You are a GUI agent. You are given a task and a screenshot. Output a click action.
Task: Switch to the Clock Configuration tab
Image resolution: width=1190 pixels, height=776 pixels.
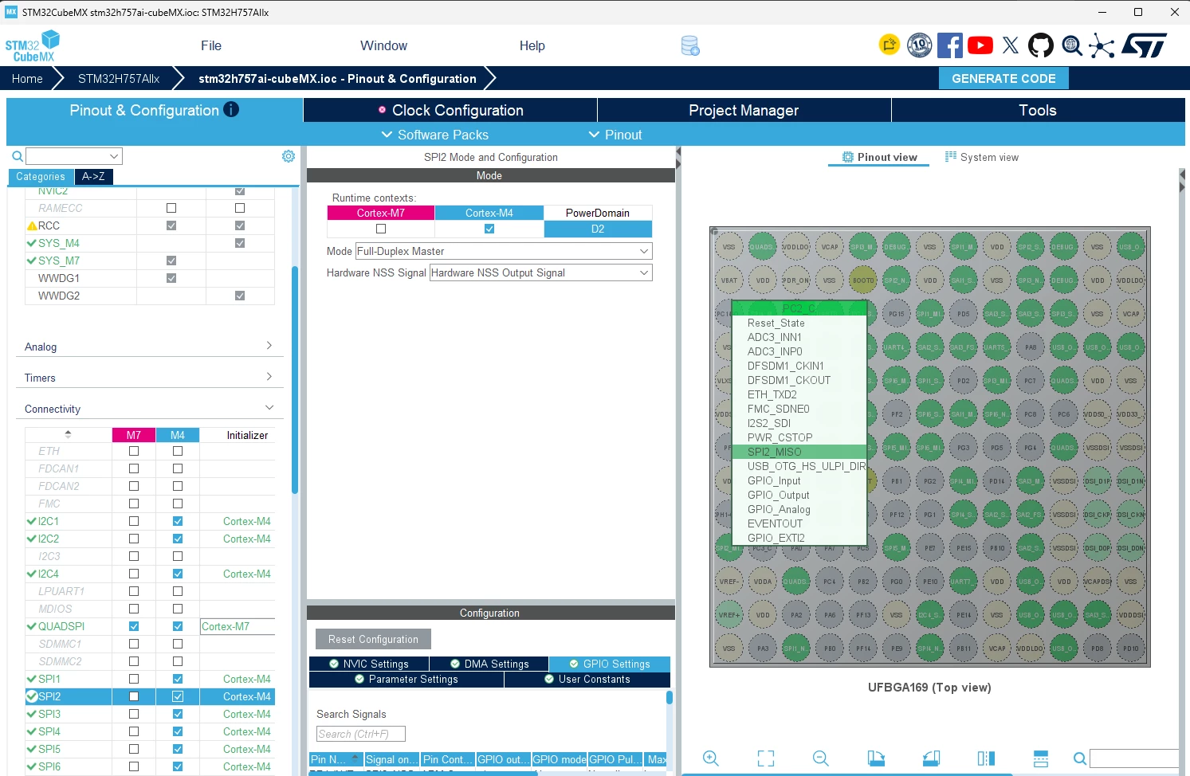450,110
